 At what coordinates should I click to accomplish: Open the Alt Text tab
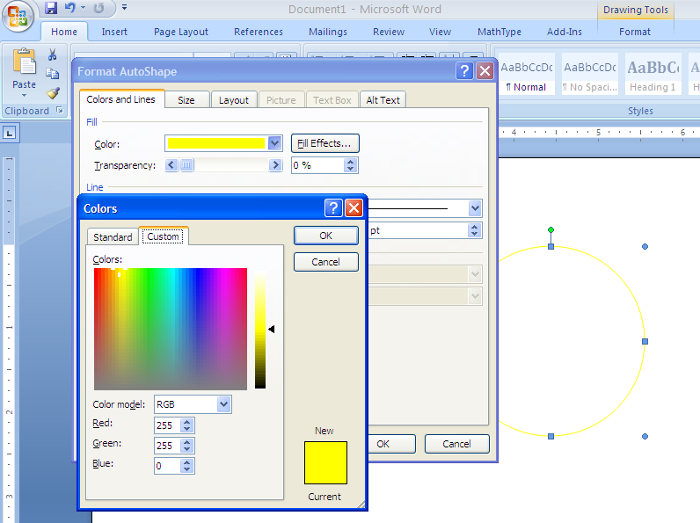383,100
